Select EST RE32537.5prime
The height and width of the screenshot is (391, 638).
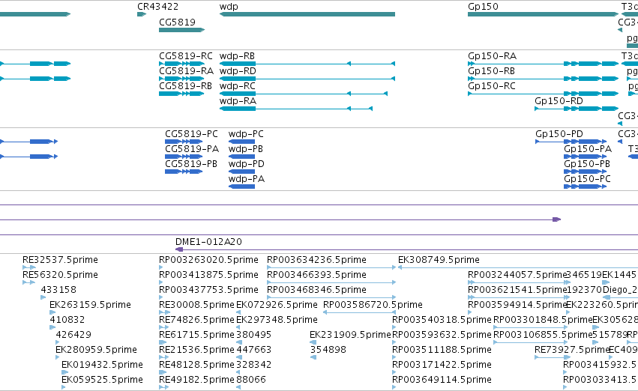60,260
